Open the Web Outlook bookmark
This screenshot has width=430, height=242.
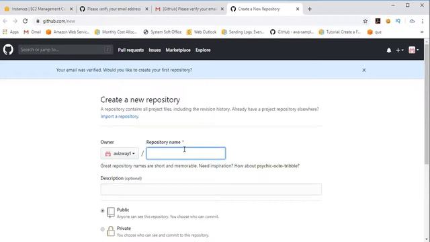(202, 32)
